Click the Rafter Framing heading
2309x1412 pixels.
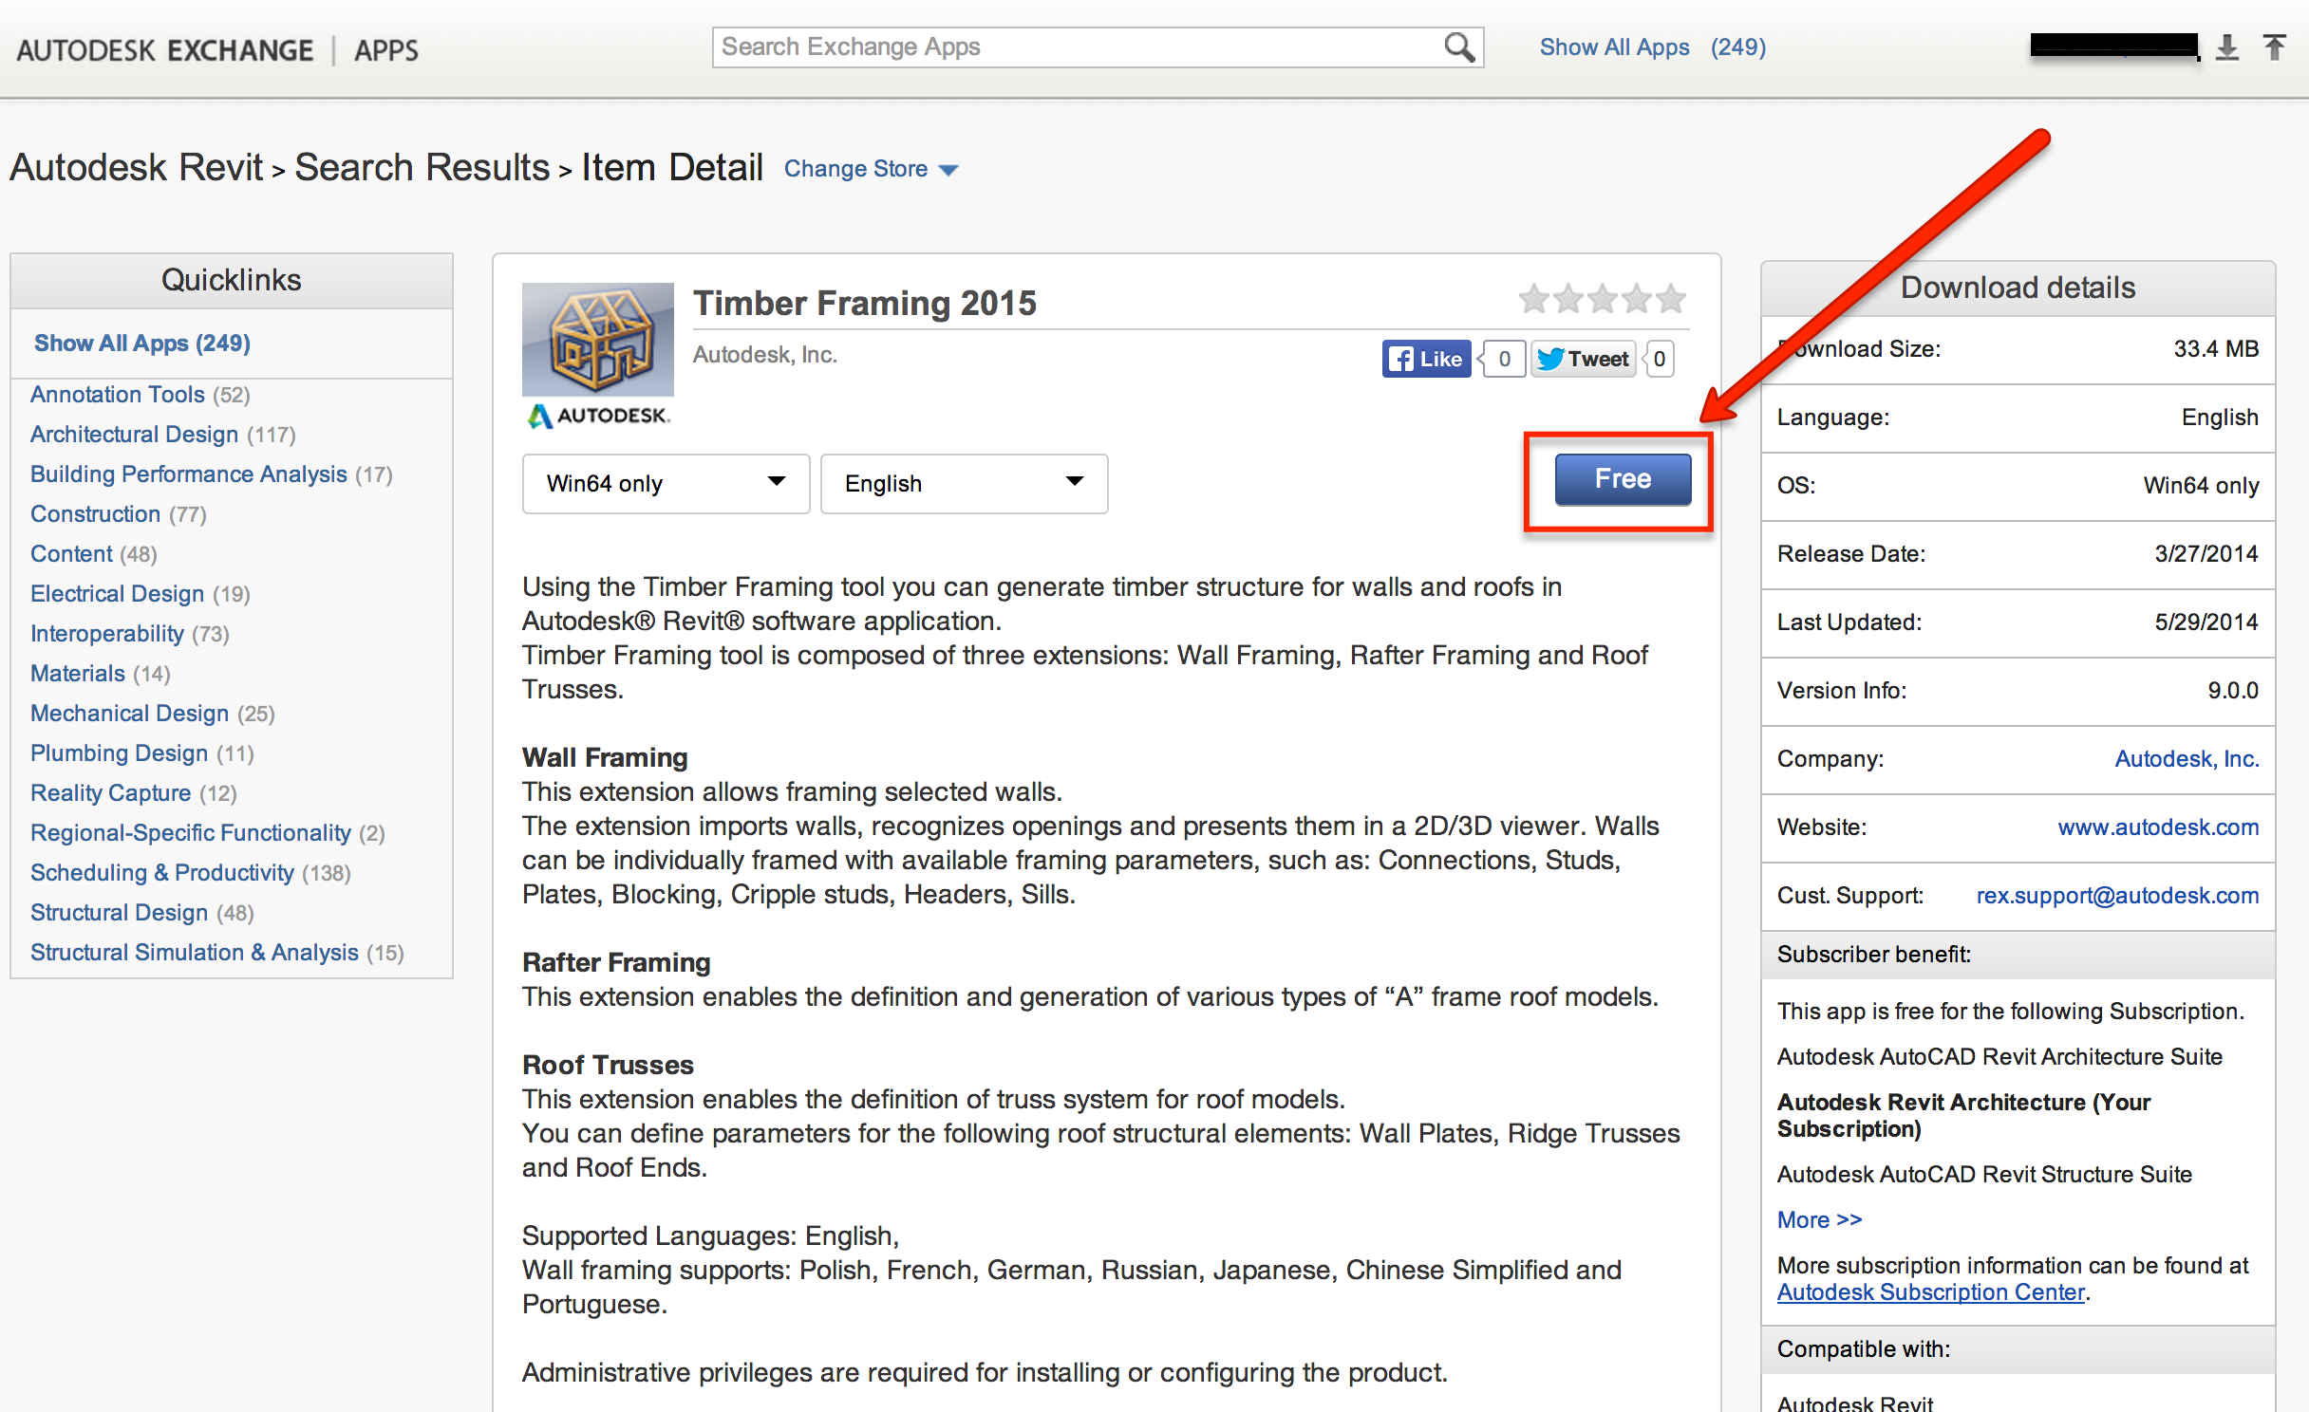pos(616,962)
